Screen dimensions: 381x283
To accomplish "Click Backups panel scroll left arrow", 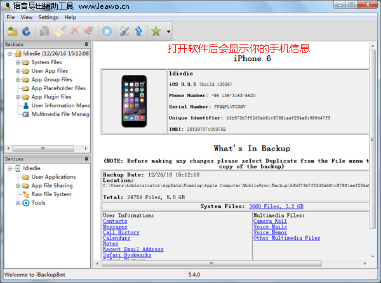I will click(8, 148).
